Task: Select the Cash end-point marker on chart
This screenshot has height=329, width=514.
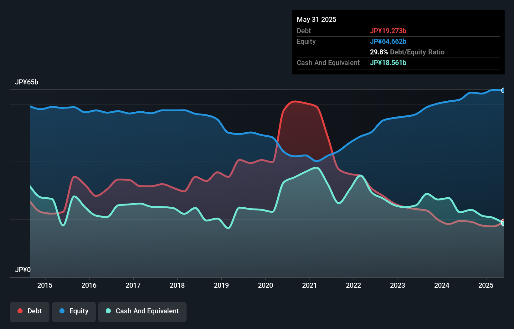Action: coord(503,223)
